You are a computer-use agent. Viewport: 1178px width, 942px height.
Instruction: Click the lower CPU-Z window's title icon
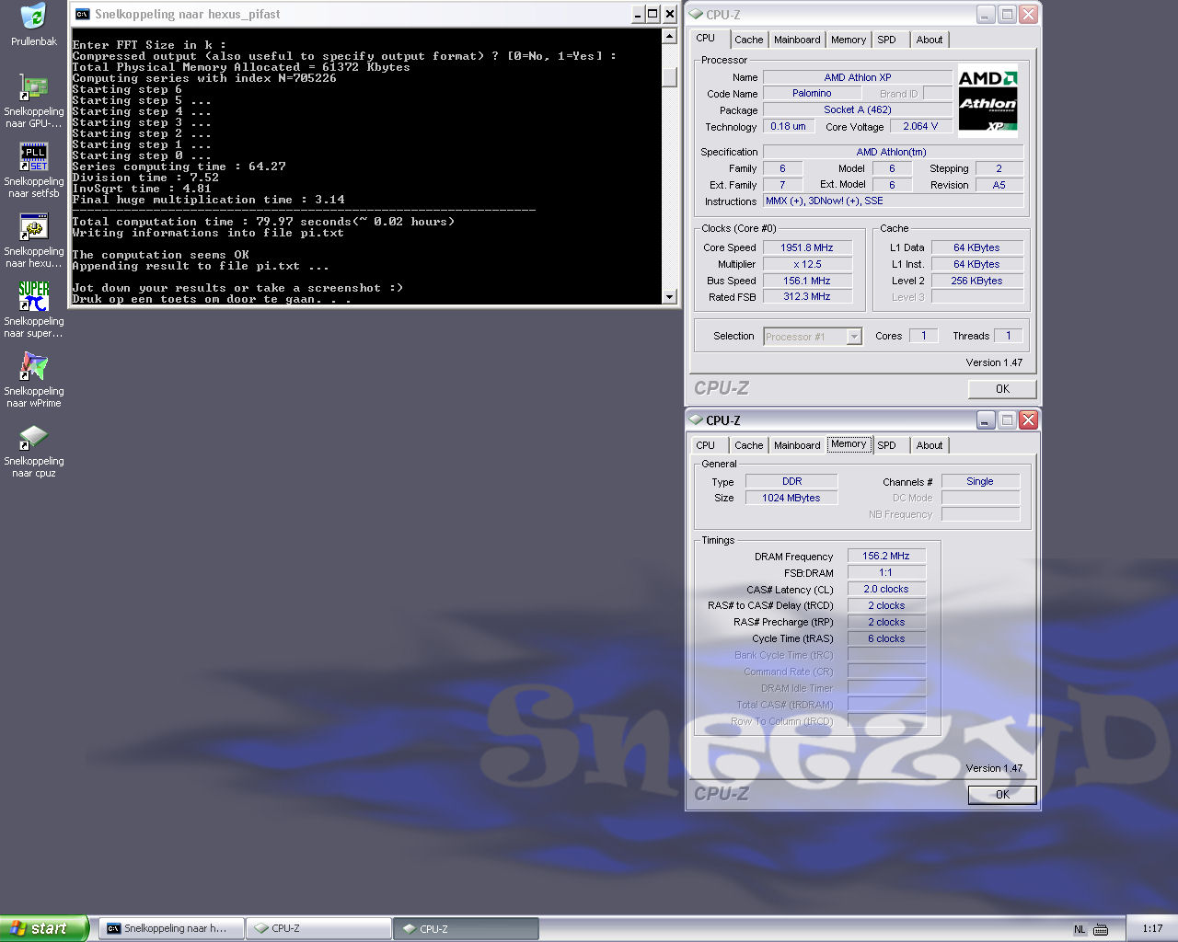click(696, 419)
